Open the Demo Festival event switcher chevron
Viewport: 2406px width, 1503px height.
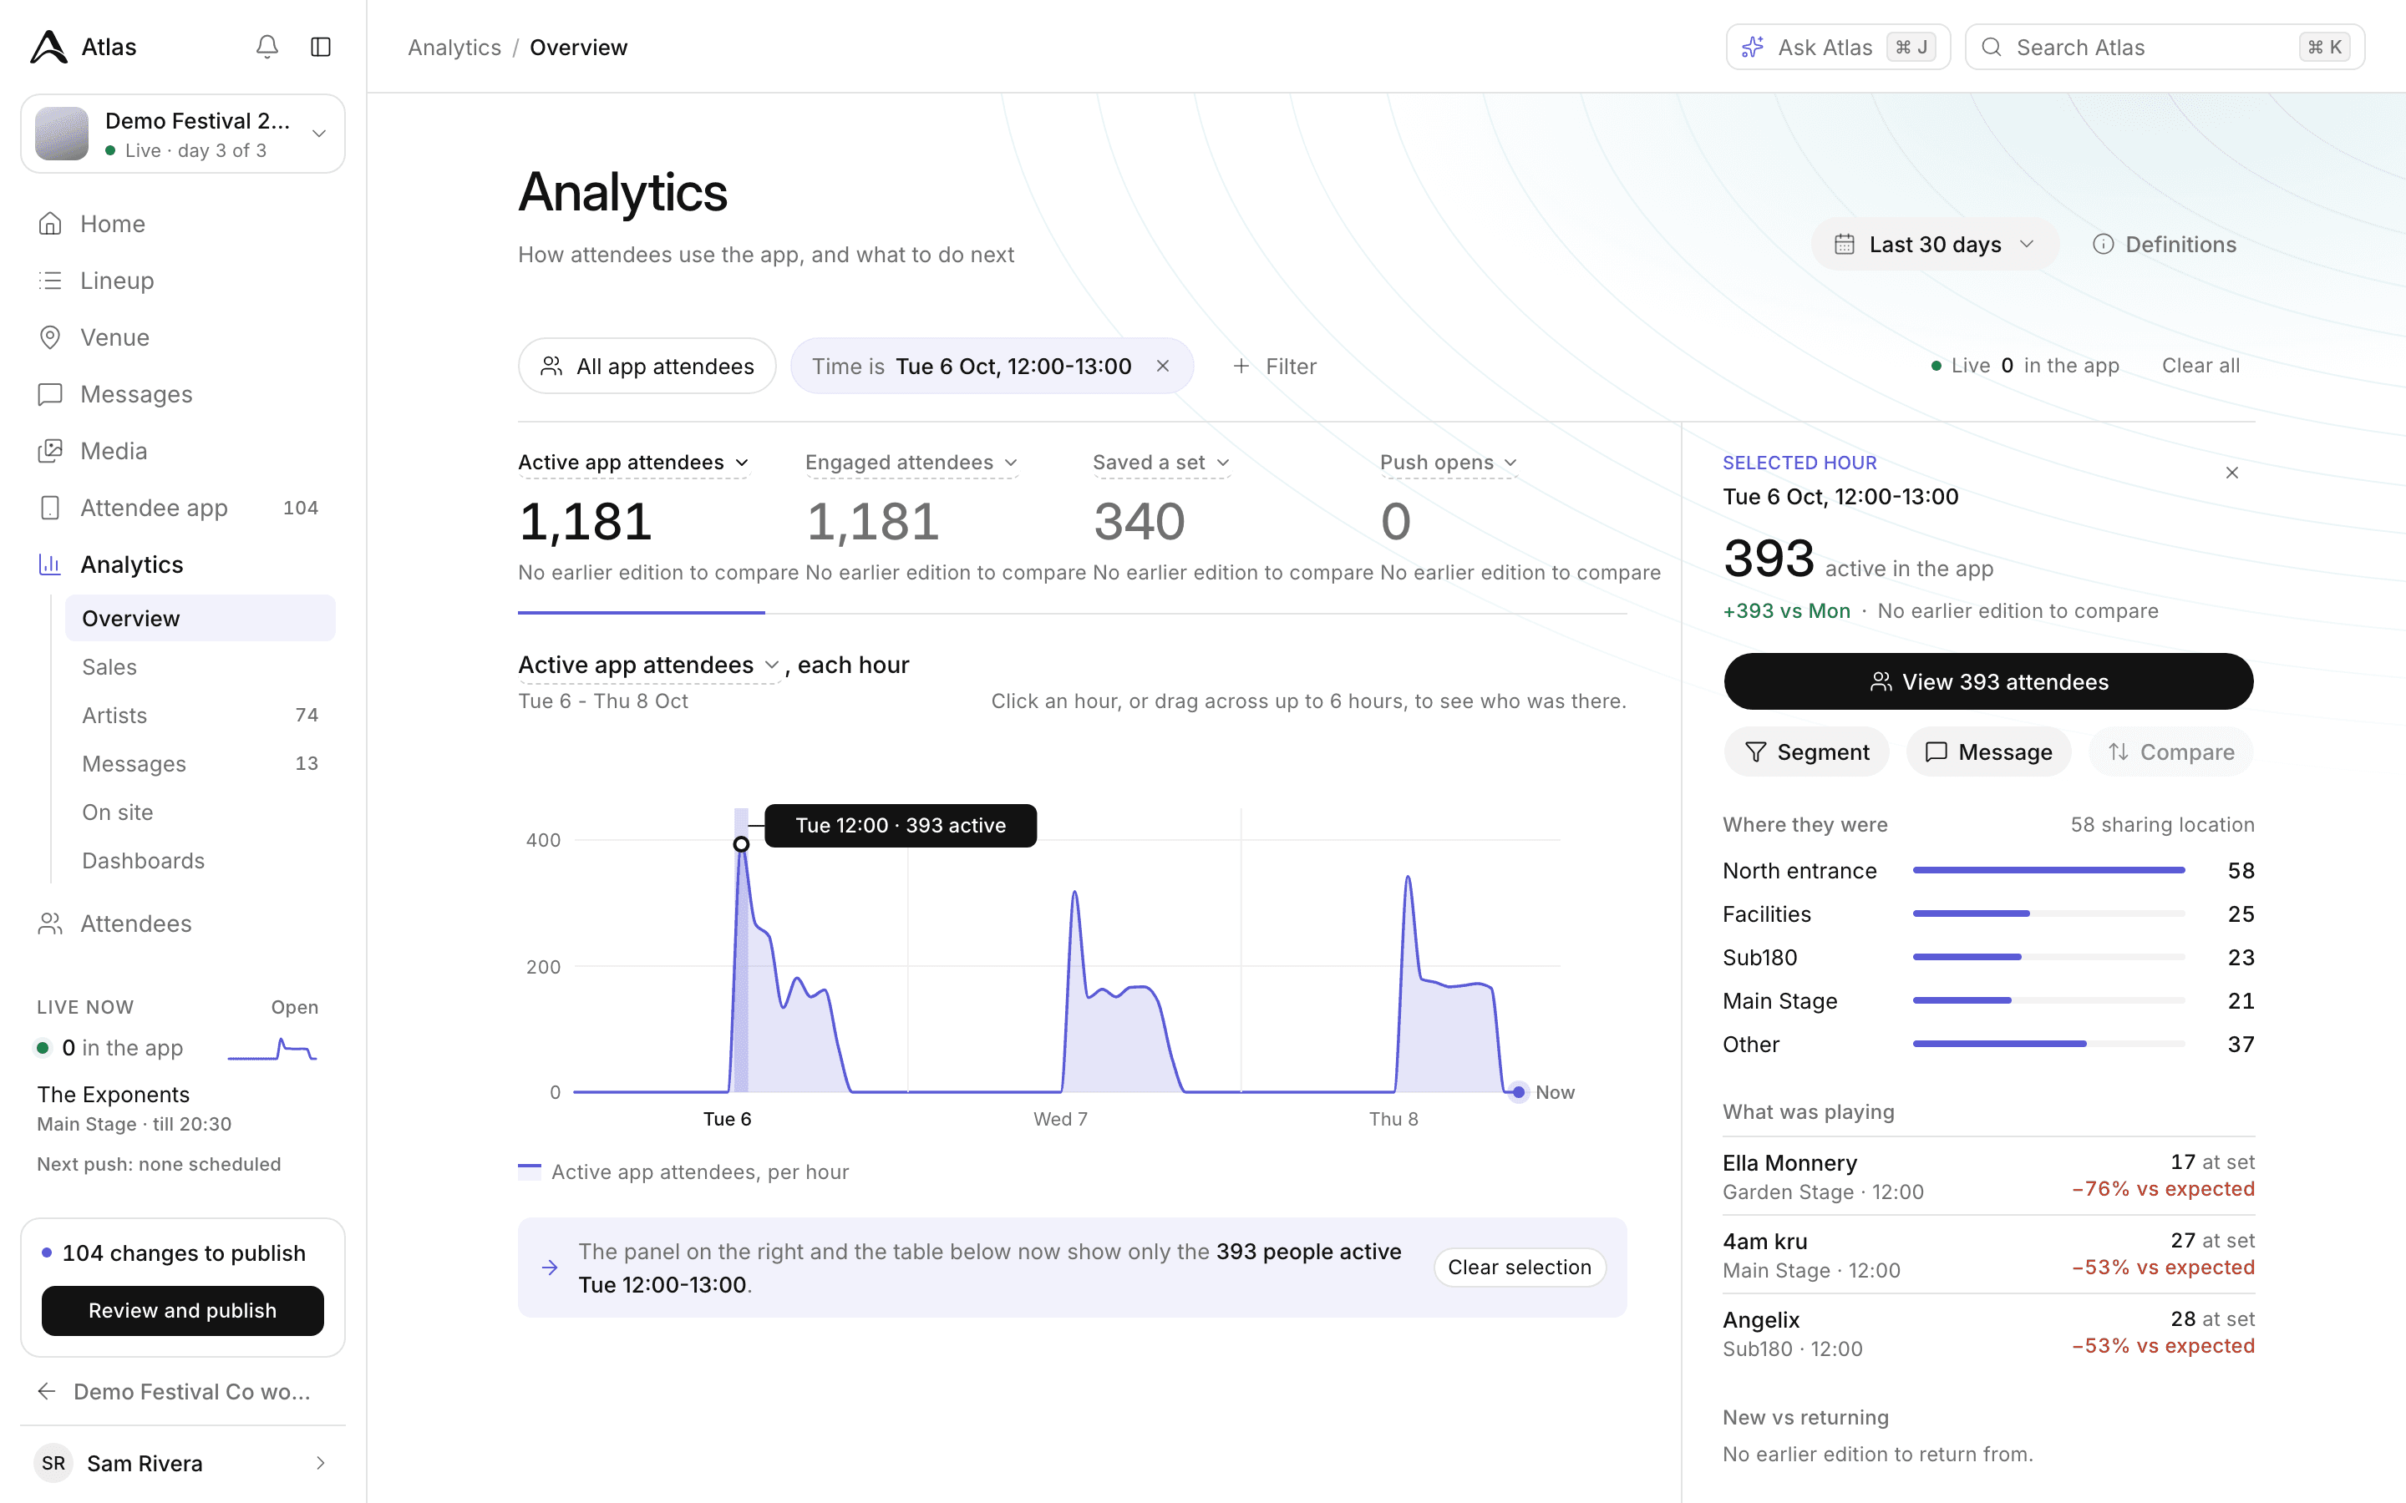(319, 134)
